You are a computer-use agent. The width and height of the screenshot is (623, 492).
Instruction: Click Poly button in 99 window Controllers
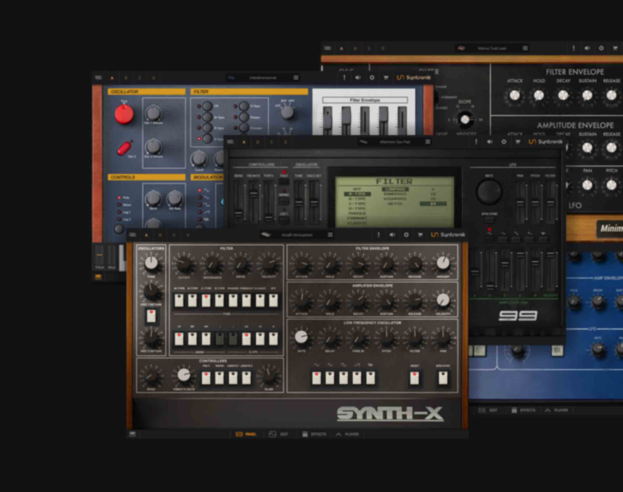284,182
